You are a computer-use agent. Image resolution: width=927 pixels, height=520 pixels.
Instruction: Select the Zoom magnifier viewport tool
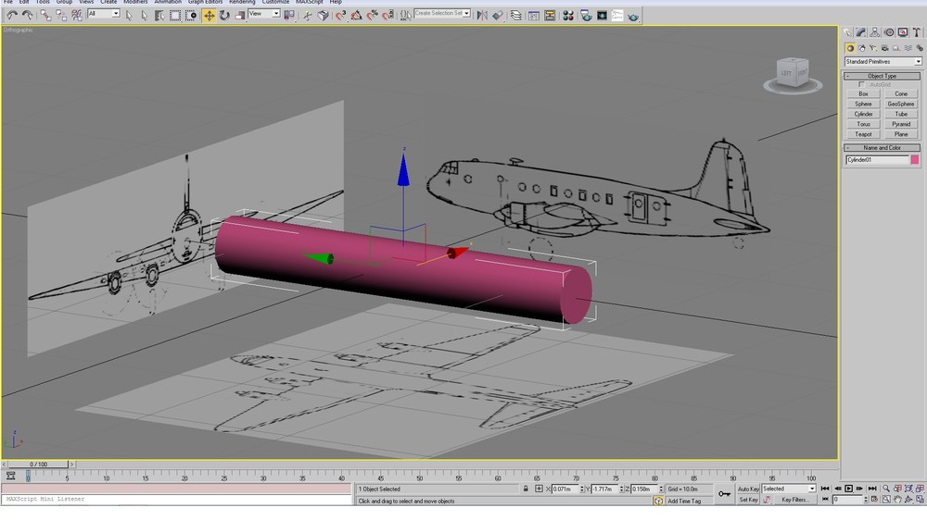click(x=885, y=489)
